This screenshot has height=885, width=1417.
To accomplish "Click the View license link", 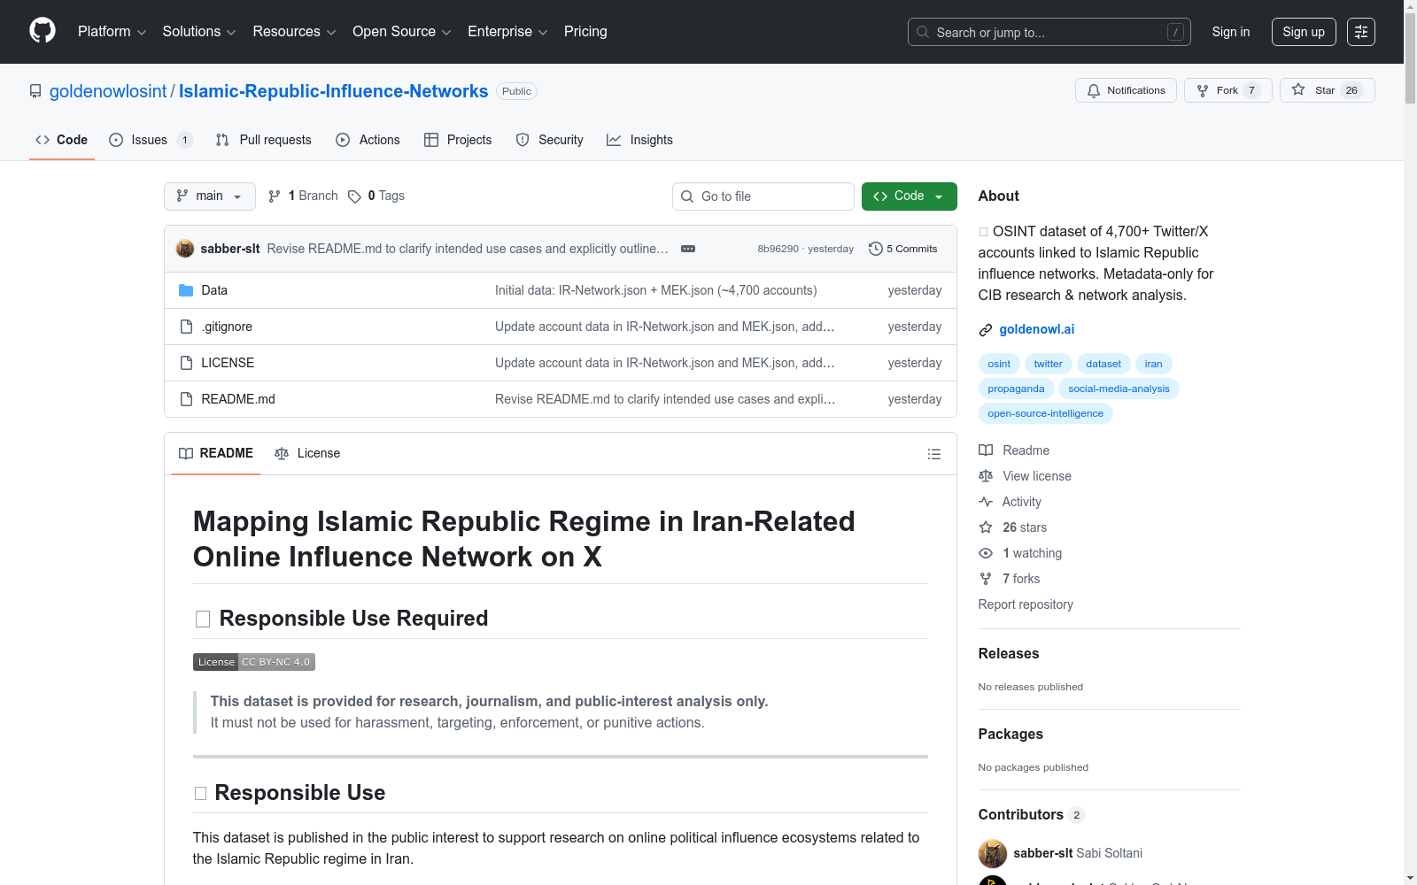I will (x=1025, y=476).
